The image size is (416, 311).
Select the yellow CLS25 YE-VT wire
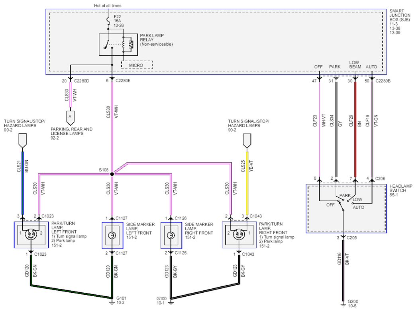click(247, 183)
